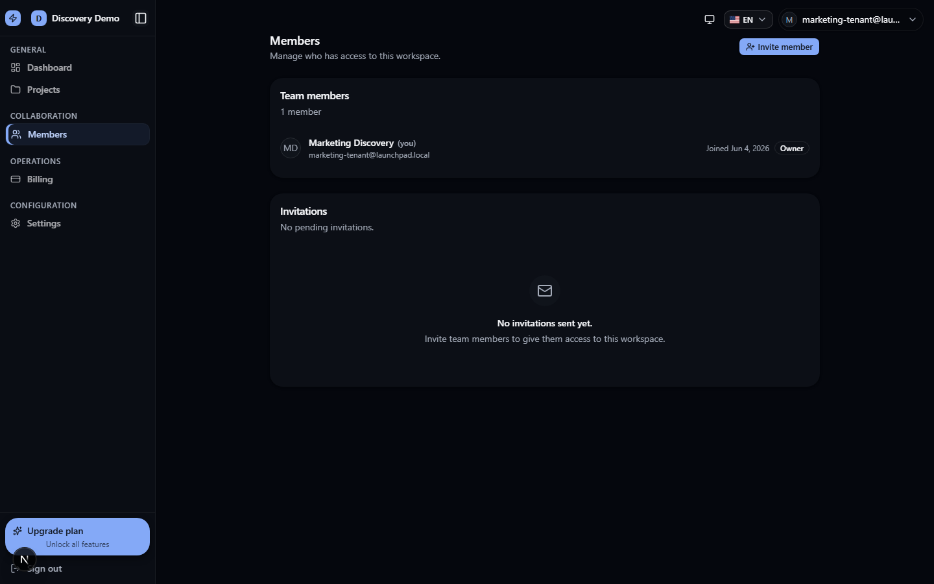Click the round N badge icon
This screenshot has height=584, width=934.
coord(24,559)
